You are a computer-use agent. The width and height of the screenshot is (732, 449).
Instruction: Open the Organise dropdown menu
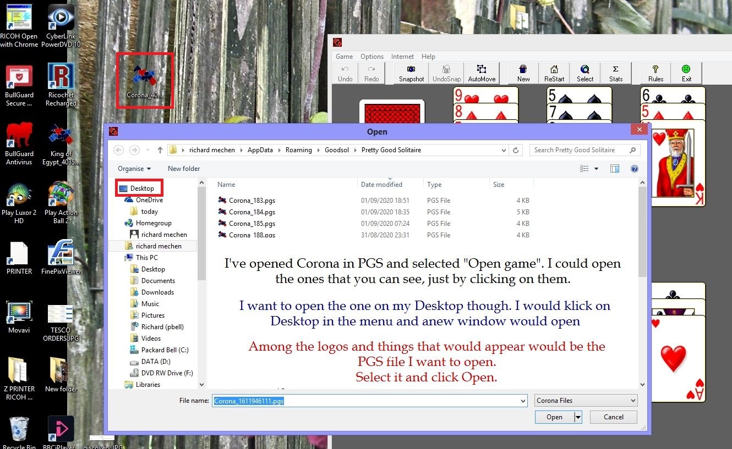134,169
